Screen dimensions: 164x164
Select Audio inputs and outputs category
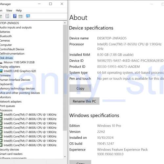[x=16, y=28]
